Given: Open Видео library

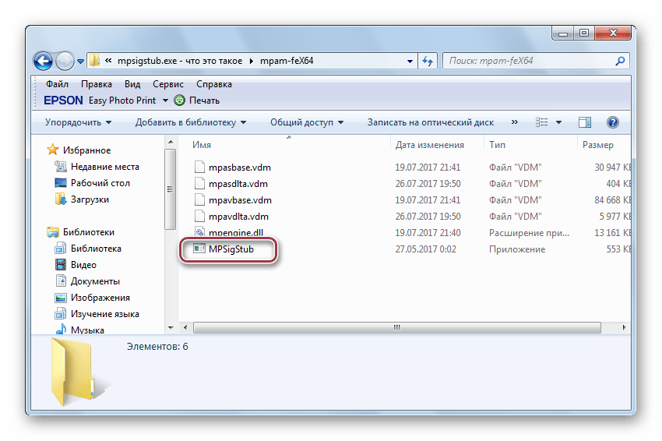Looking at the screenshot, I should [83, 265].
